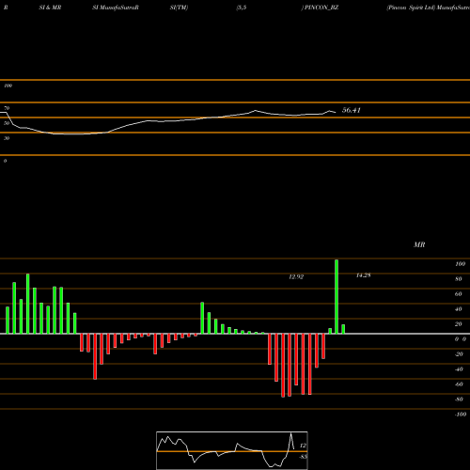Click the MR panel label
The image size is (470, 470).
(x=419, y=244)
